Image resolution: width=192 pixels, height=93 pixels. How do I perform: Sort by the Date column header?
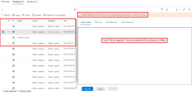(x=65, y=21)
